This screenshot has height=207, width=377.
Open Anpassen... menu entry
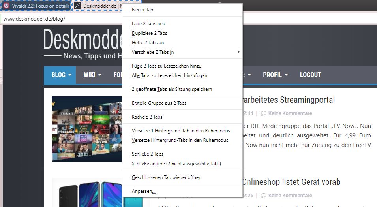click(182, 191)
